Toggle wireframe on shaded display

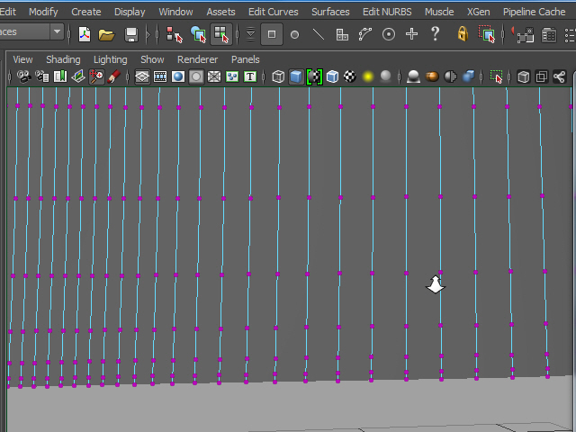click(332, 76)
